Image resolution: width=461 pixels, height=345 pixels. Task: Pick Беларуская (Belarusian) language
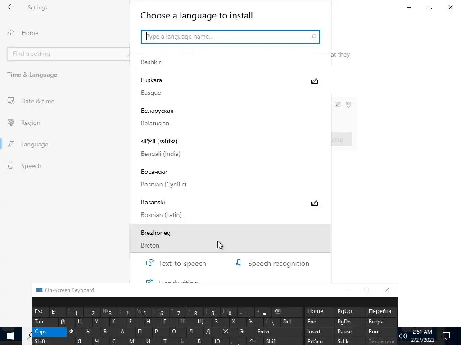230,117
